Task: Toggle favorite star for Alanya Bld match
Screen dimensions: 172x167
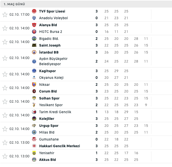Action: (5, 28)
